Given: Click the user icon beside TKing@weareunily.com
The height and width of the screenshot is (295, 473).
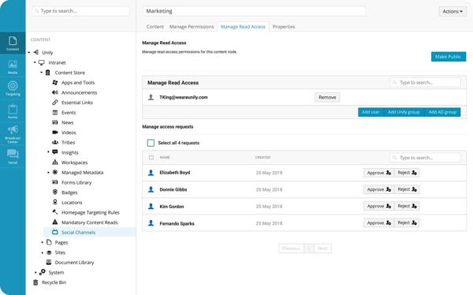Looking at the screenshot, I should pos(151,97).
